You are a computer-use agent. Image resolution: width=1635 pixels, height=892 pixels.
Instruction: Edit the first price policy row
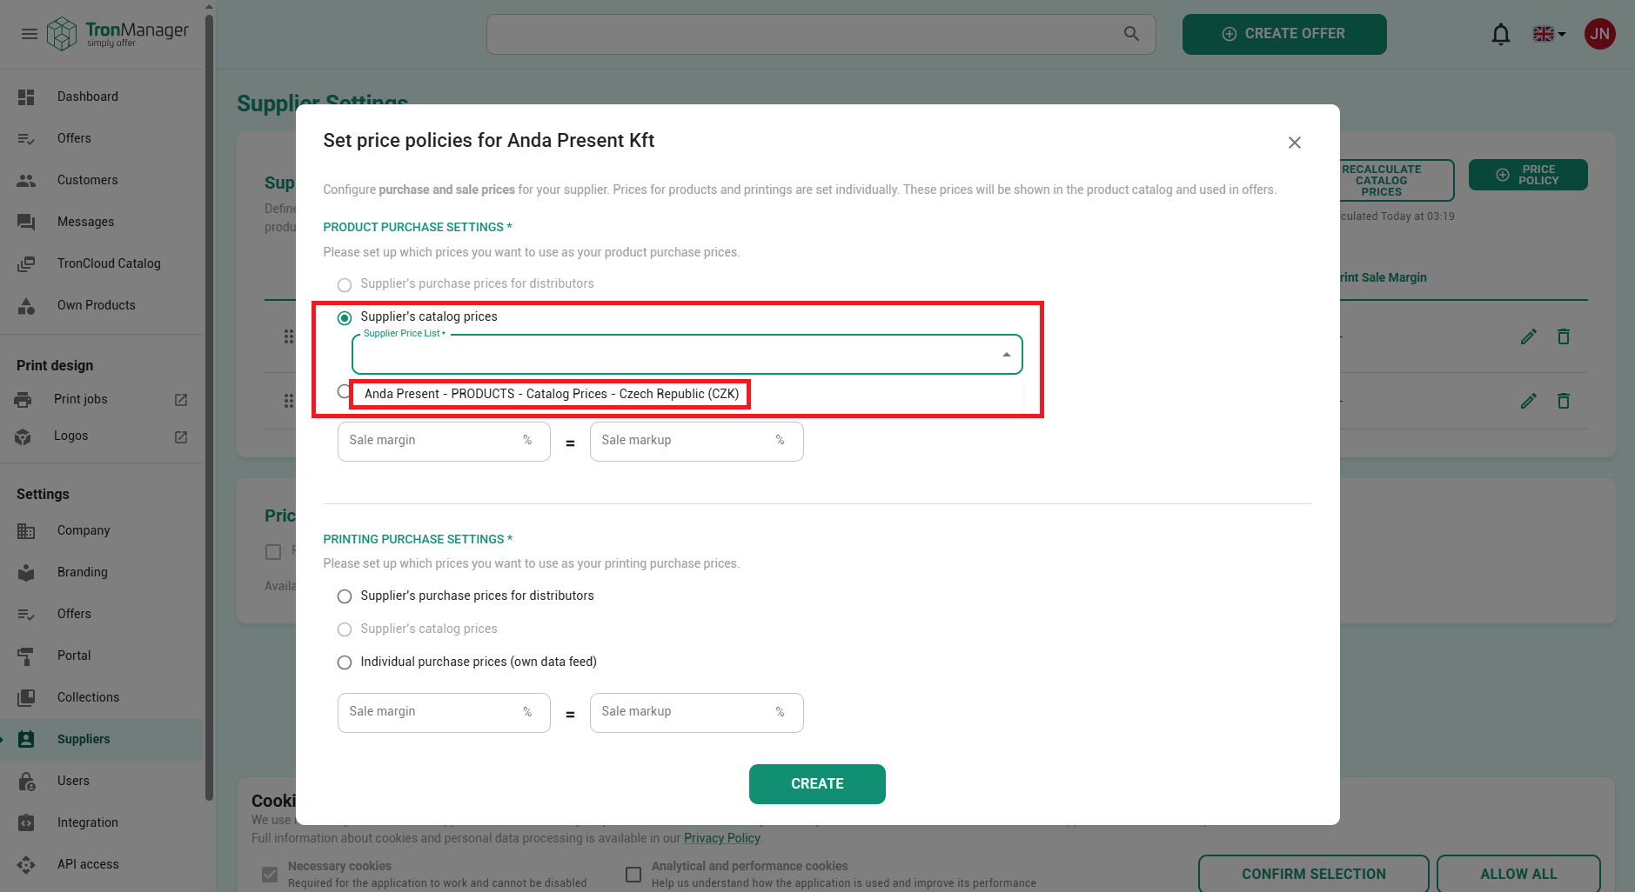1529,336
